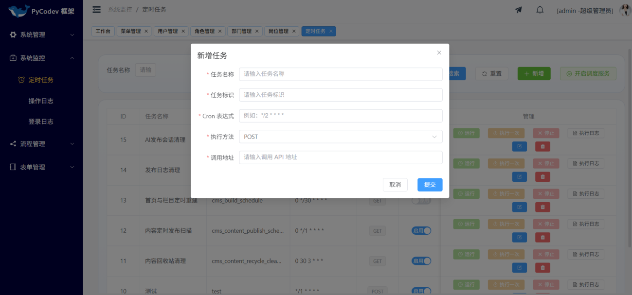Click 停止 for task ID 12
Screen dimensions: 632x295
[x=545, y=224]
